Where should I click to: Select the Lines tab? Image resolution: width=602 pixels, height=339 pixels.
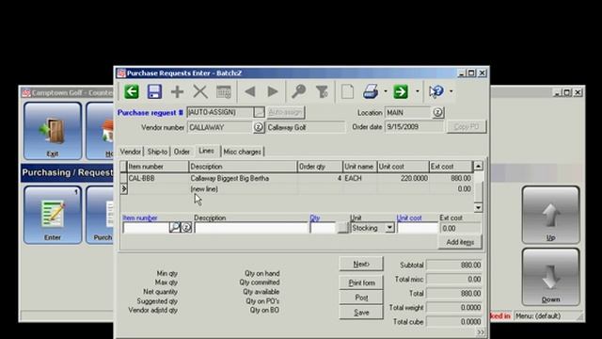point(207,151)
